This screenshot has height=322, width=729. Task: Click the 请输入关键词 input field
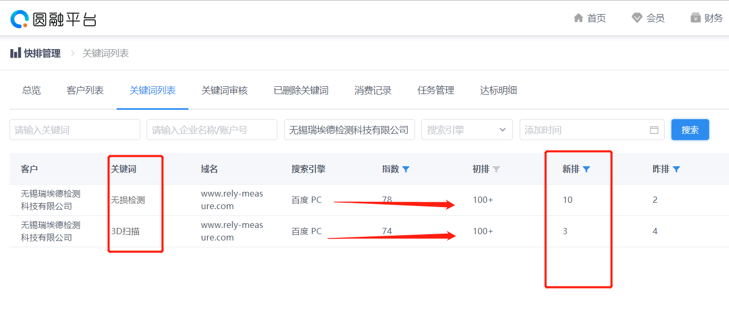click(74, 130)
